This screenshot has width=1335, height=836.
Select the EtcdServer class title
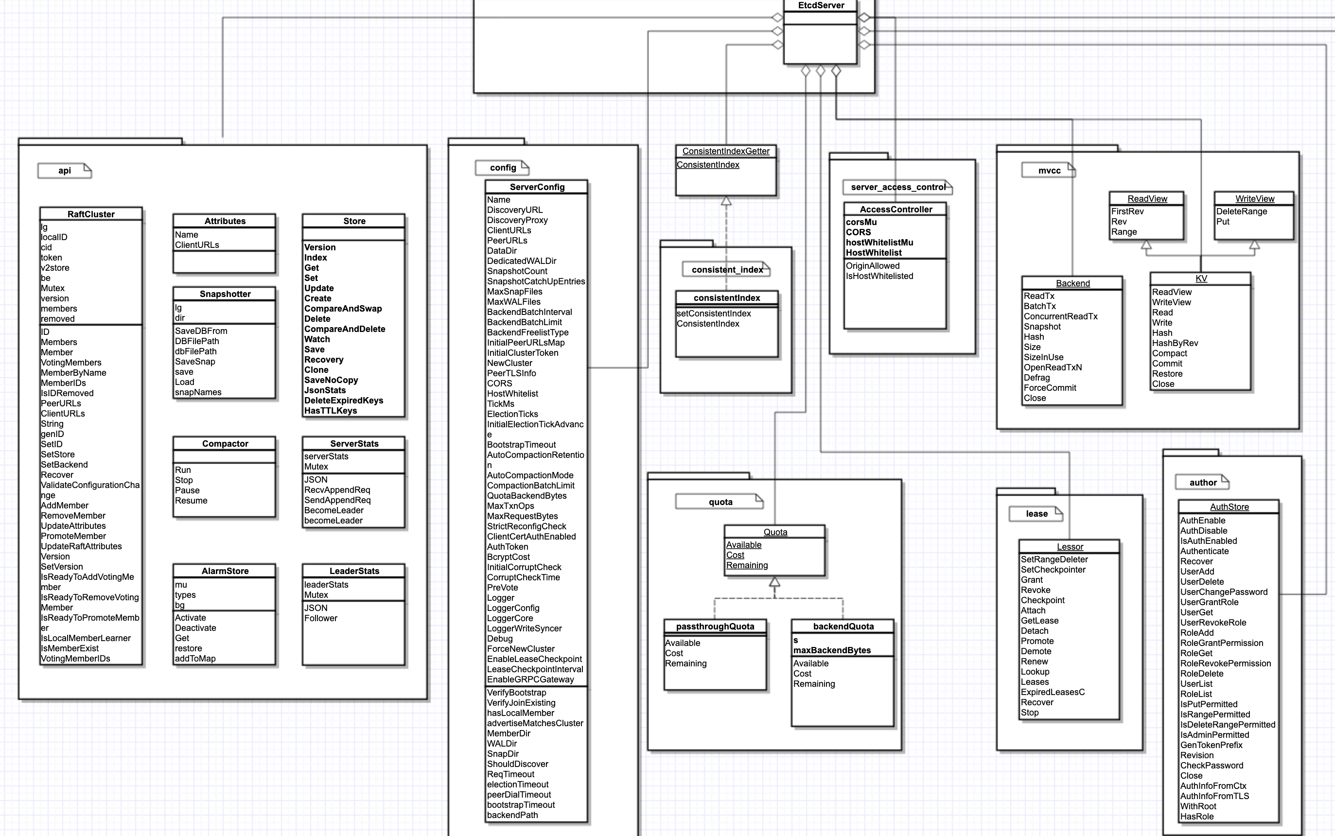821,5
